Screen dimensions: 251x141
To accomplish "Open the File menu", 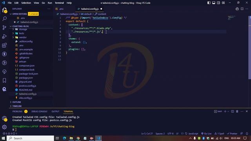I will tap(9, 3).
